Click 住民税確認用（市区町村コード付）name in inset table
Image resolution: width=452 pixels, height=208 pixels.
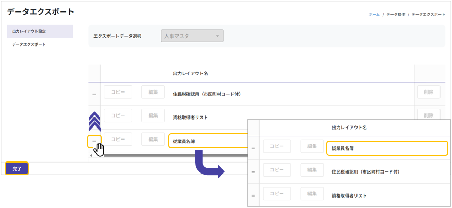click(366, 172)
